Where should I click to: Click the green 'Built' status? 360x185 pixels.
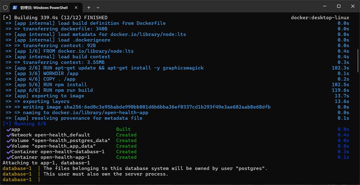tap(123, 129)
